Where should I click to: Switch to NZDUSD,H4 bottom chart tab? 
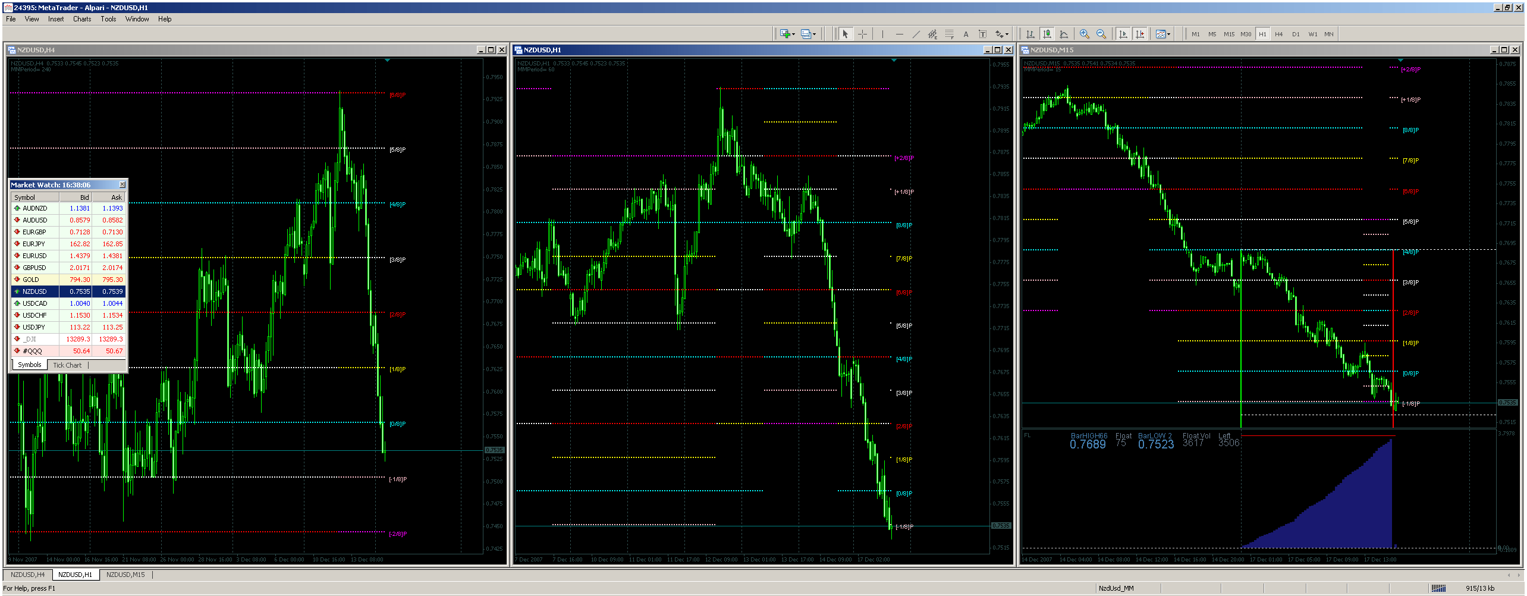click(x=27, y=575)
